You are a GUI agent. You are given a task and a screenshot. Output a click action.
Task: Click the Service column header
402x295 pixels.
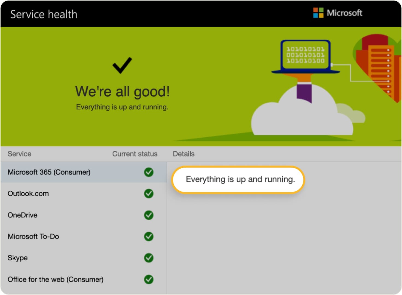[19, 154]
